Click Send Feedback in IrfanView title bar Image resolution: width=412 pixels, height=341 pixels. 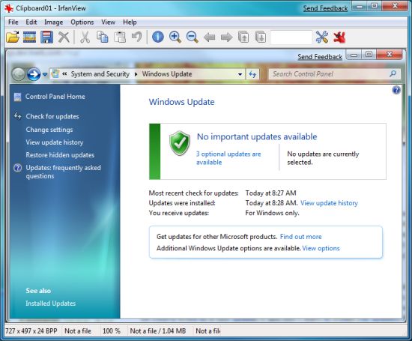pyautogui.click(x=325, y=8)
